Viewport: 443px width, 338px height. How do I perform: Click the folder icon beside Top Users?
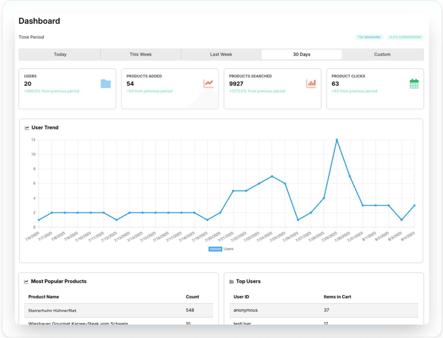[x=232, y=282]
